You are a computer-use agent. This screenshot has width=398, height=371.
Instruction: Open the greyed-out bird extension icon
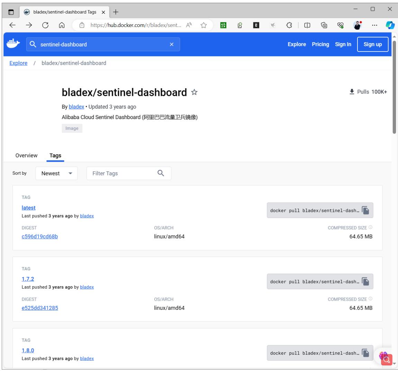[273, 25]
